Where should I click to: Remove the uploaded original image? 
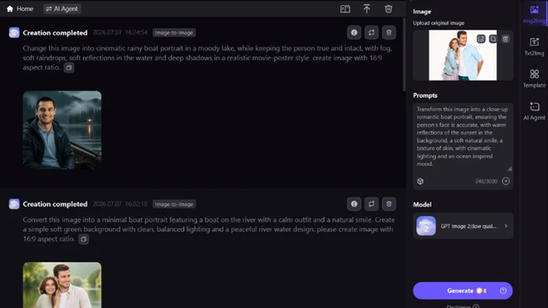coord(506,39)
